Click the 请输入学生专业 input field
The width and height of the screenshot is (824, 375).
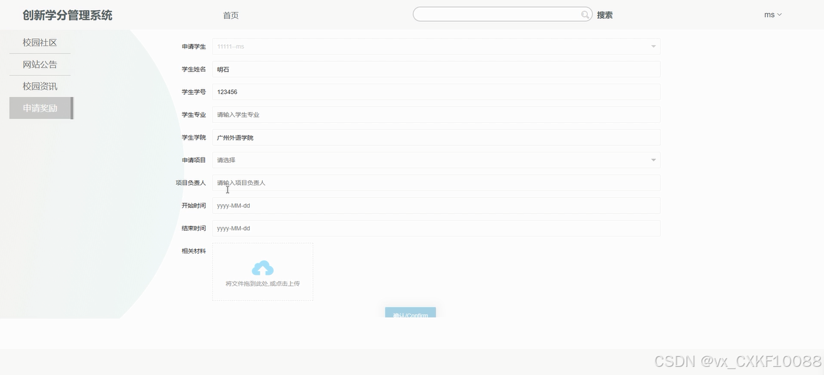point(436,115)
